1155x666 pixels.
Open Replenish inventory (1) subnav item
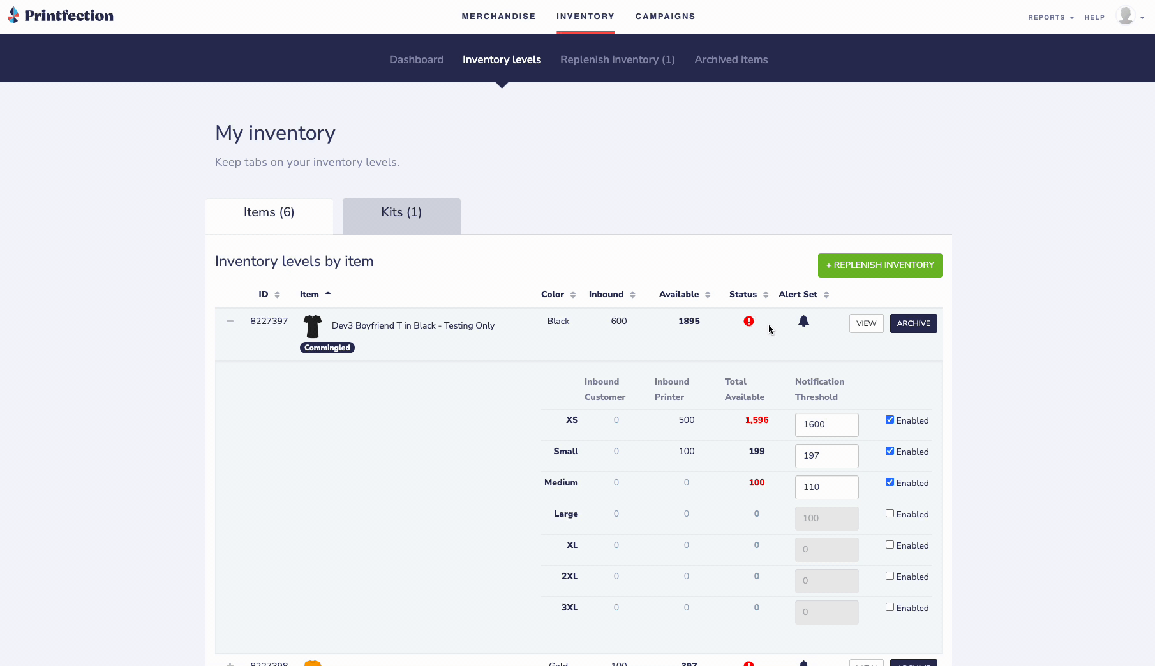(x=617, y=59)
